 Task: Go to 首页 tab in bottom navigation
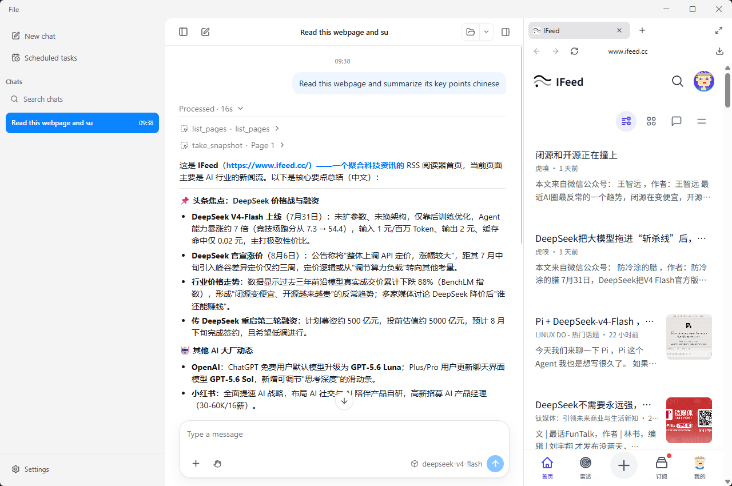547,467
